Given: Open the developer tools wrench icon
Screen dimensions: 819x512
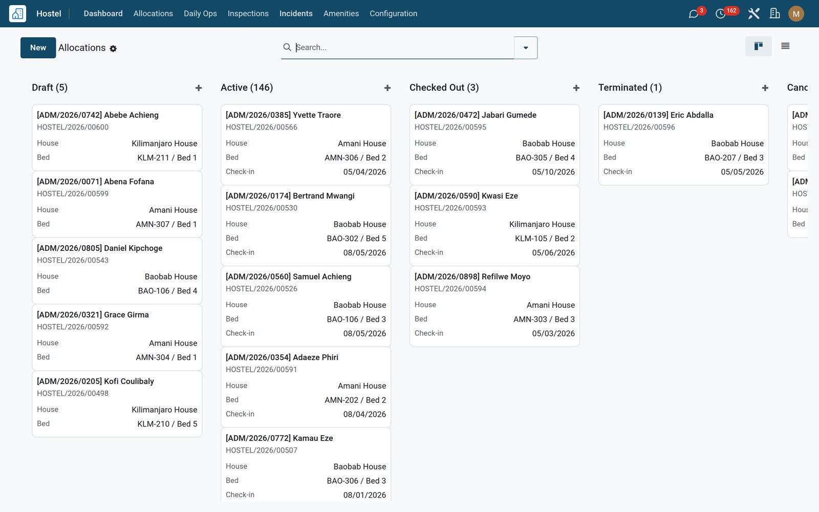Looking at the screenshot, I should 753,14.
